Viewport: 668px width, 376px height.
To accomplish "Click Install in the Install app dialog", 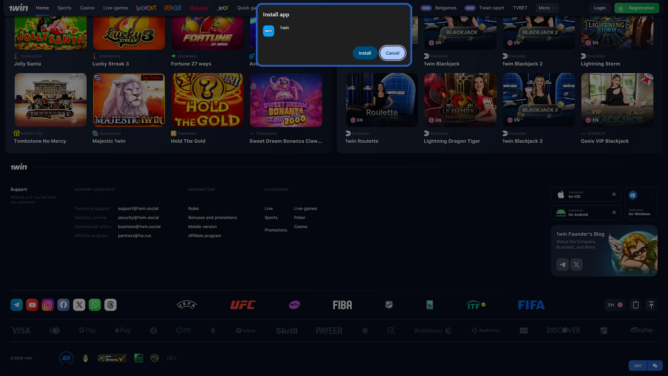I will (365, 53).
